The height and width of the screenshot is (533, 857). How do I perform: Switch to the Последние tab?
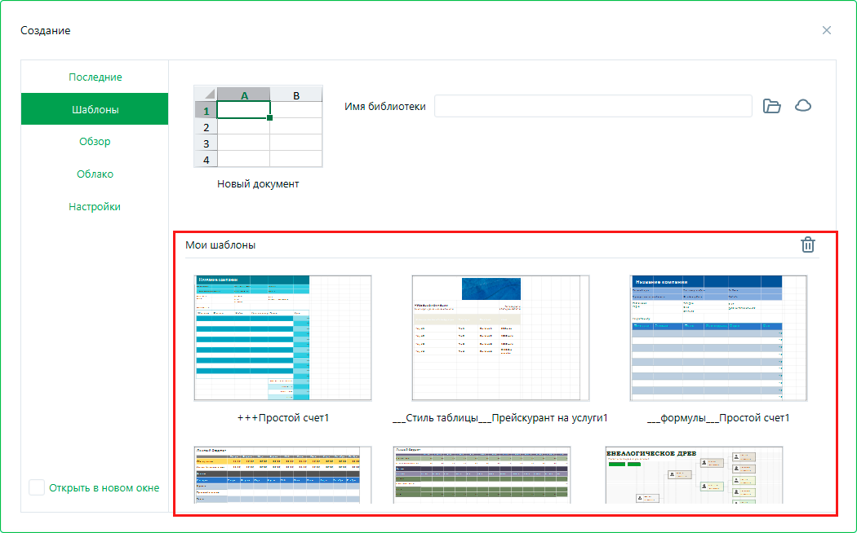point(95,77)
